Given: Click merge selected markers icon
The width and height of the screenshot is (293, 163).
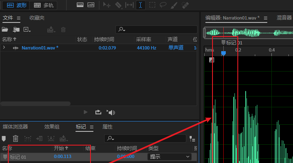Looking at the screenshot, I should click(x=28, y=138).
